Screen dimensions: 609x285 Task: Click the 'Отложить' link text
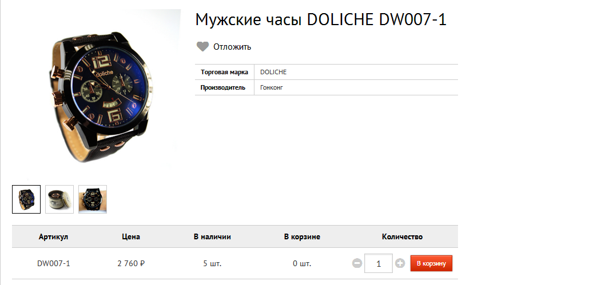[x=232, y=47]
